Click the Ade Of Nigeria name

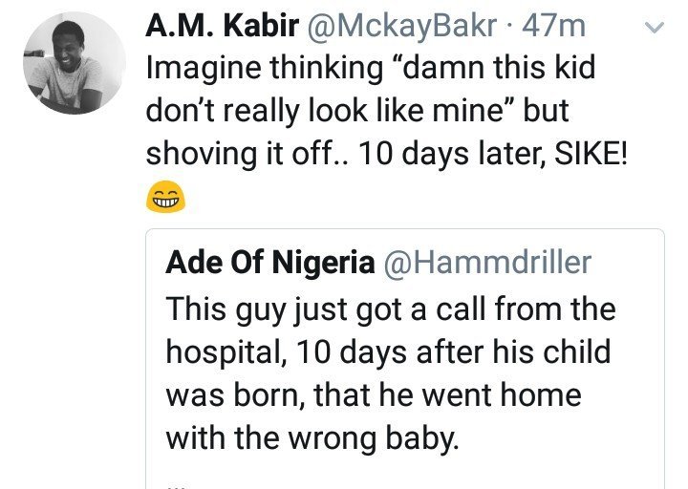pos(269,264)
